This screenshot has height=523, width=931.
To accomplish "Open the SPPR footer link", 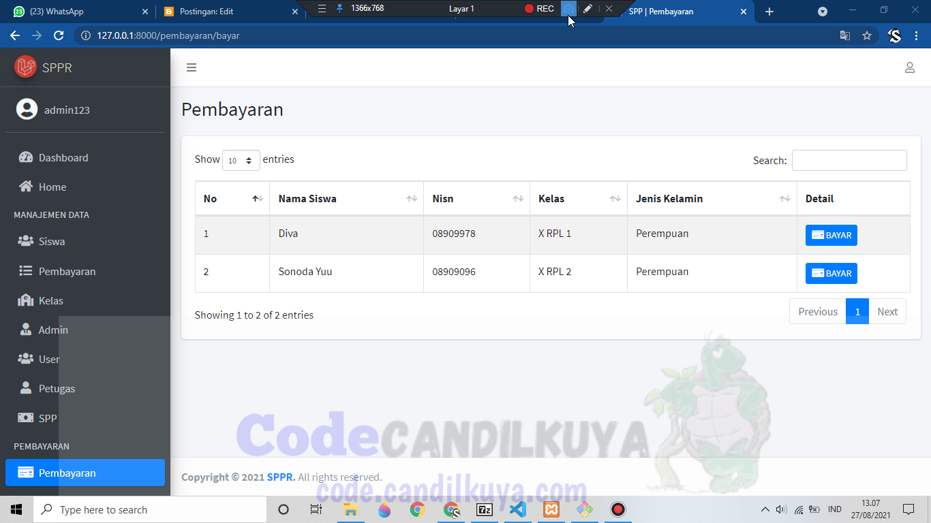I will [x=281, y=477].
